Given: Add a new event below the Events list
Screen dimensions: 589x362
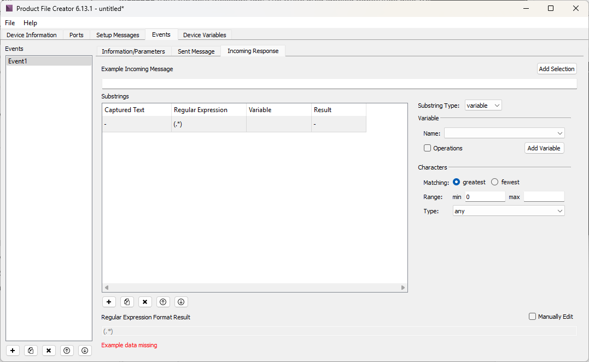Looking at the screenshot, I should pyautogui.click(x=13, y=351).
